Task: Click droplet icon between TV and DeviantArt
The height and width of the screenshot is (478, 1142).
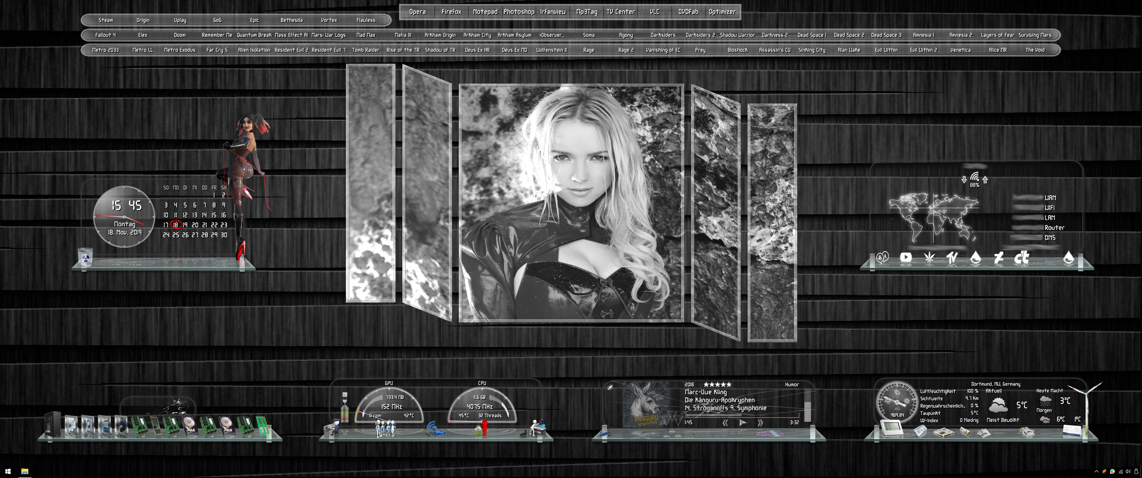Action: pos(975,257)
